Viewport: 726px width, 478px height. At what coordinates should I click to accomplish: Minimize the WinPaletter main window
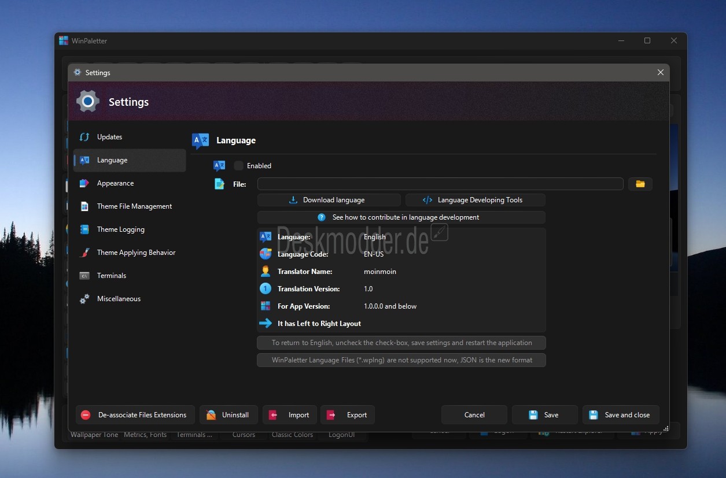621,40
